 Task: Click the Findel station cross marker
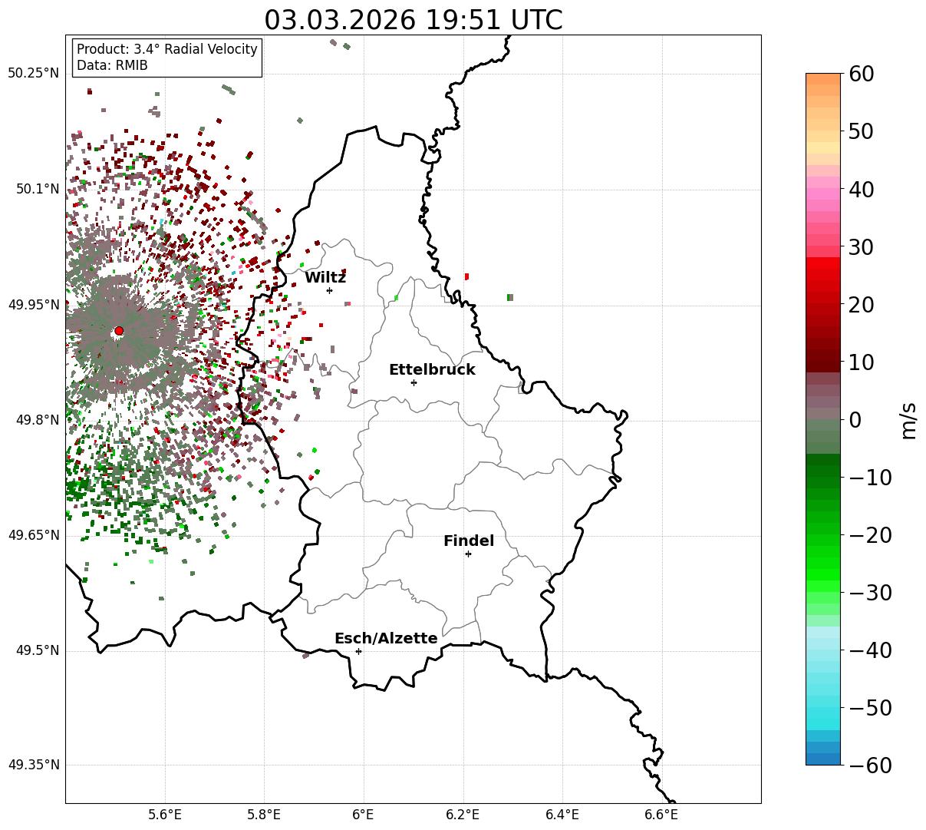[x=468, y=554]
